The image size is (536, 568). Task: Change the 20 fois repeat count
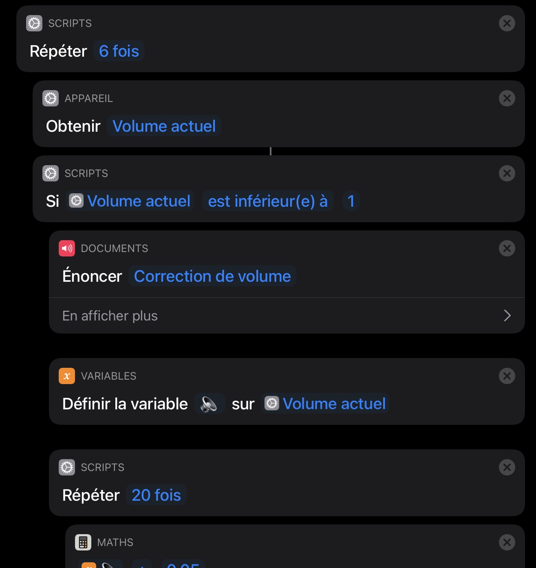point(156,495)
